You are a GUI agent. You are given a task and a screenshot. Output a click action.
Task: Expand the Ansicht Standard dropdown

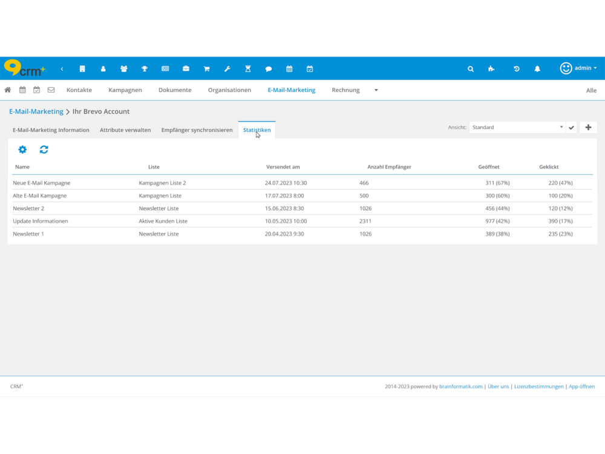[x=517, y=128]
